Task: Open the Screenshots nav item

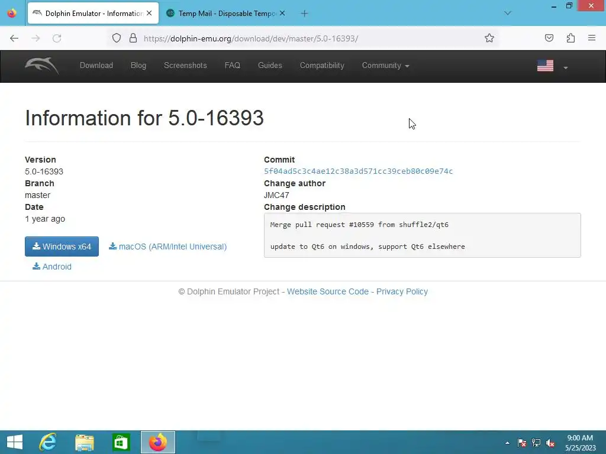Action: [185, 65]
